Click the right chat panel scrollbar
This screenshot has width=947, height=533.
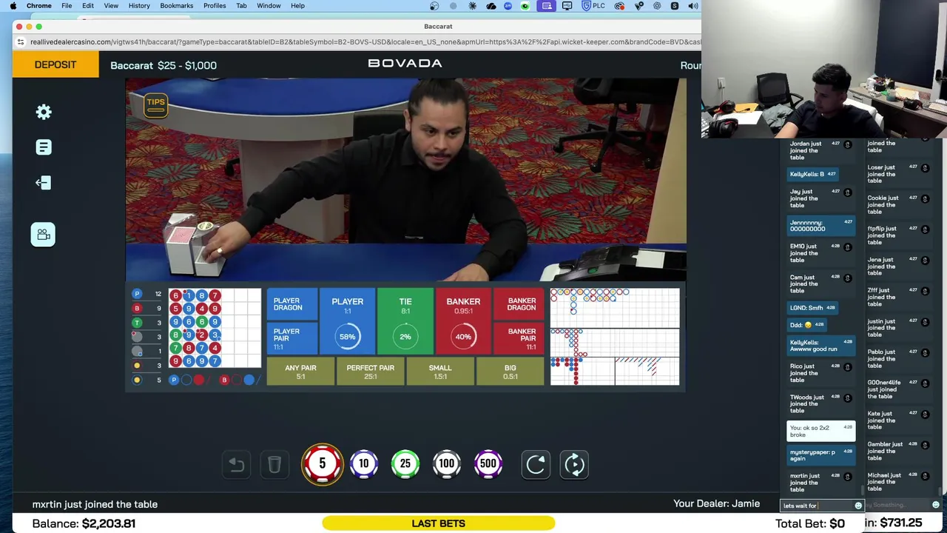pyautogui.click(x=940, y=491)
